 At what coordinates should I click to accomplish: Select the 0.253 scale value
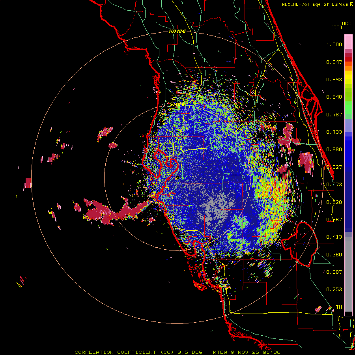(334, 290)
